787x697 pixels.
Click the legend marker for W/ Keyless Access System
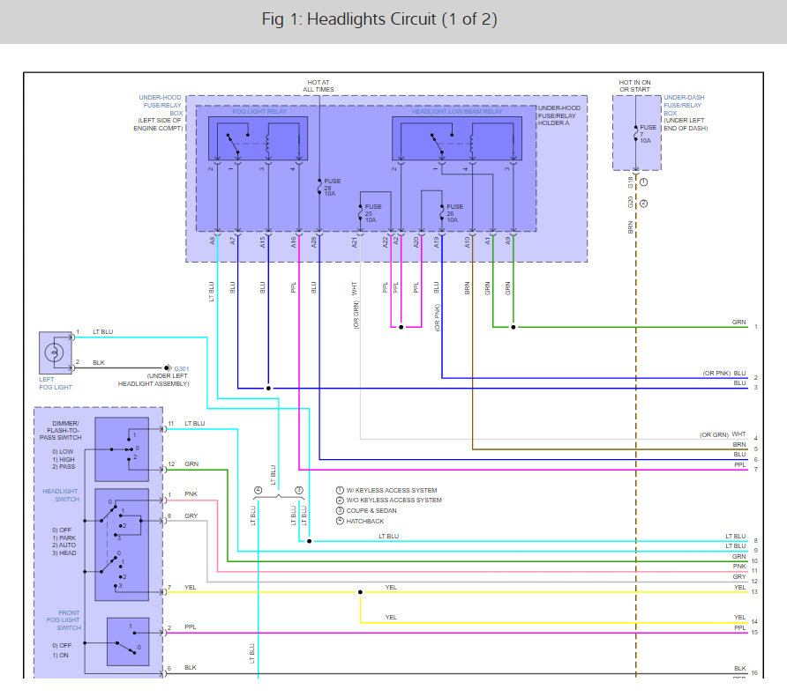point(340,491)
